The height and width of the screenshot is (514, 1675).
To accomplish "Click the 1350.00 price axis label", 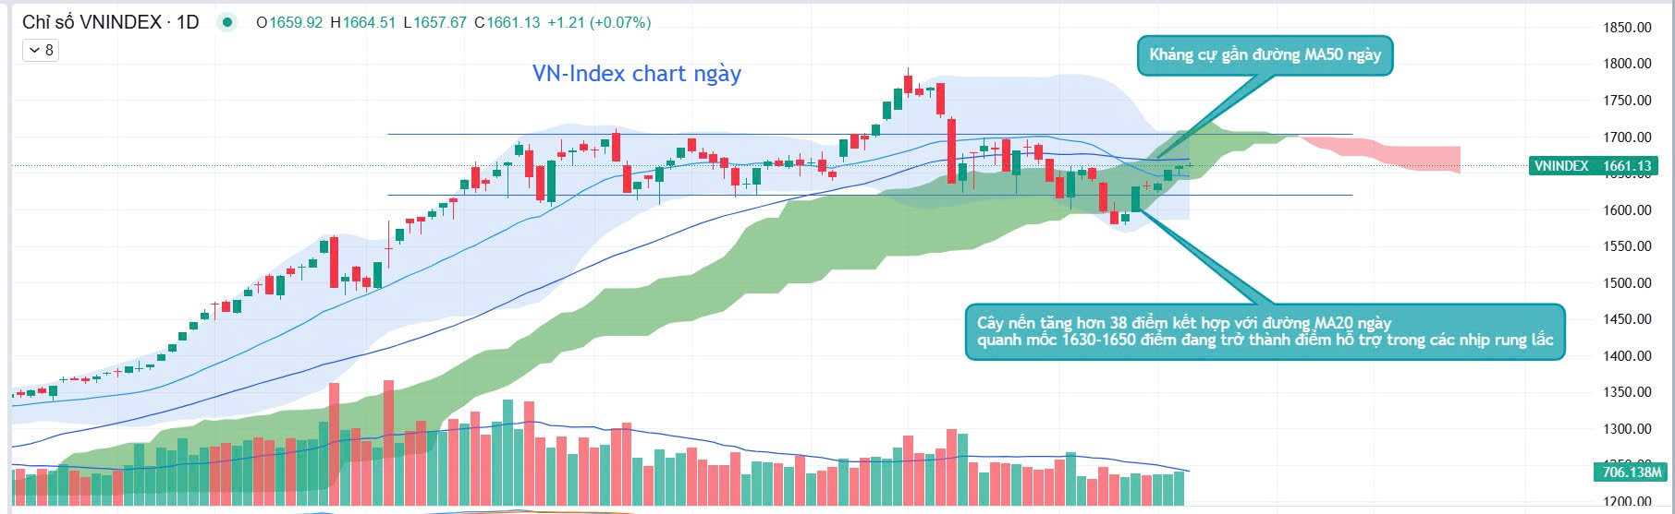I will 1627,392.
